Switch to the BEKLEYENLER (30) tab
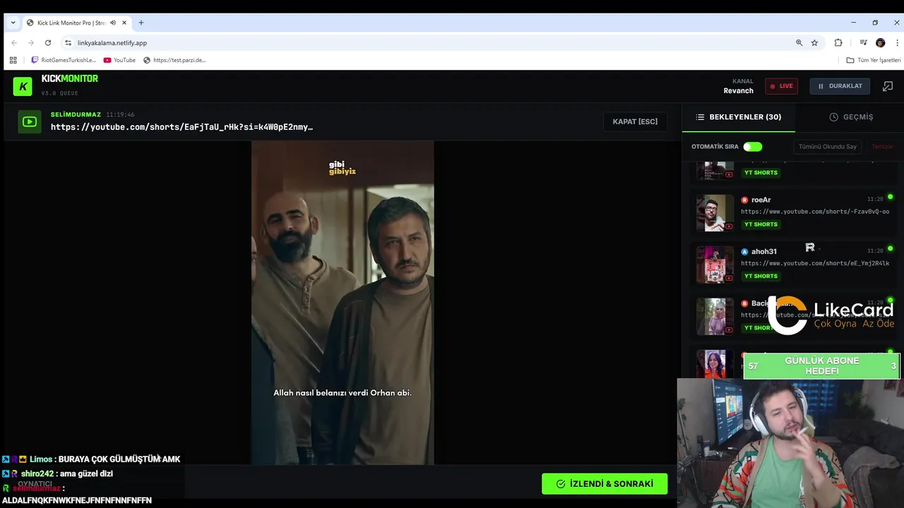The width and height of the screenshot is (904, 508). [738, 117]
